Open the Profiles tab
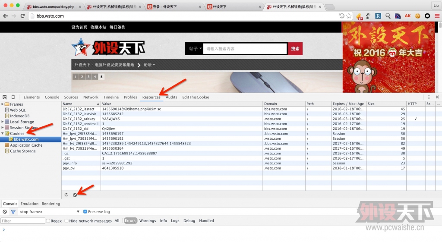Viewport: 442px width, 242px height. [130, 97]
